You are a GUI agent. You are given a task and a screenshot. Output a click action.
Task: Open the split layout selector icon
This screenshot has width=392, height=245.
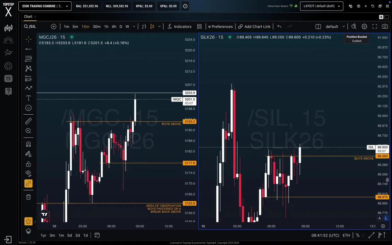(318, 27)
